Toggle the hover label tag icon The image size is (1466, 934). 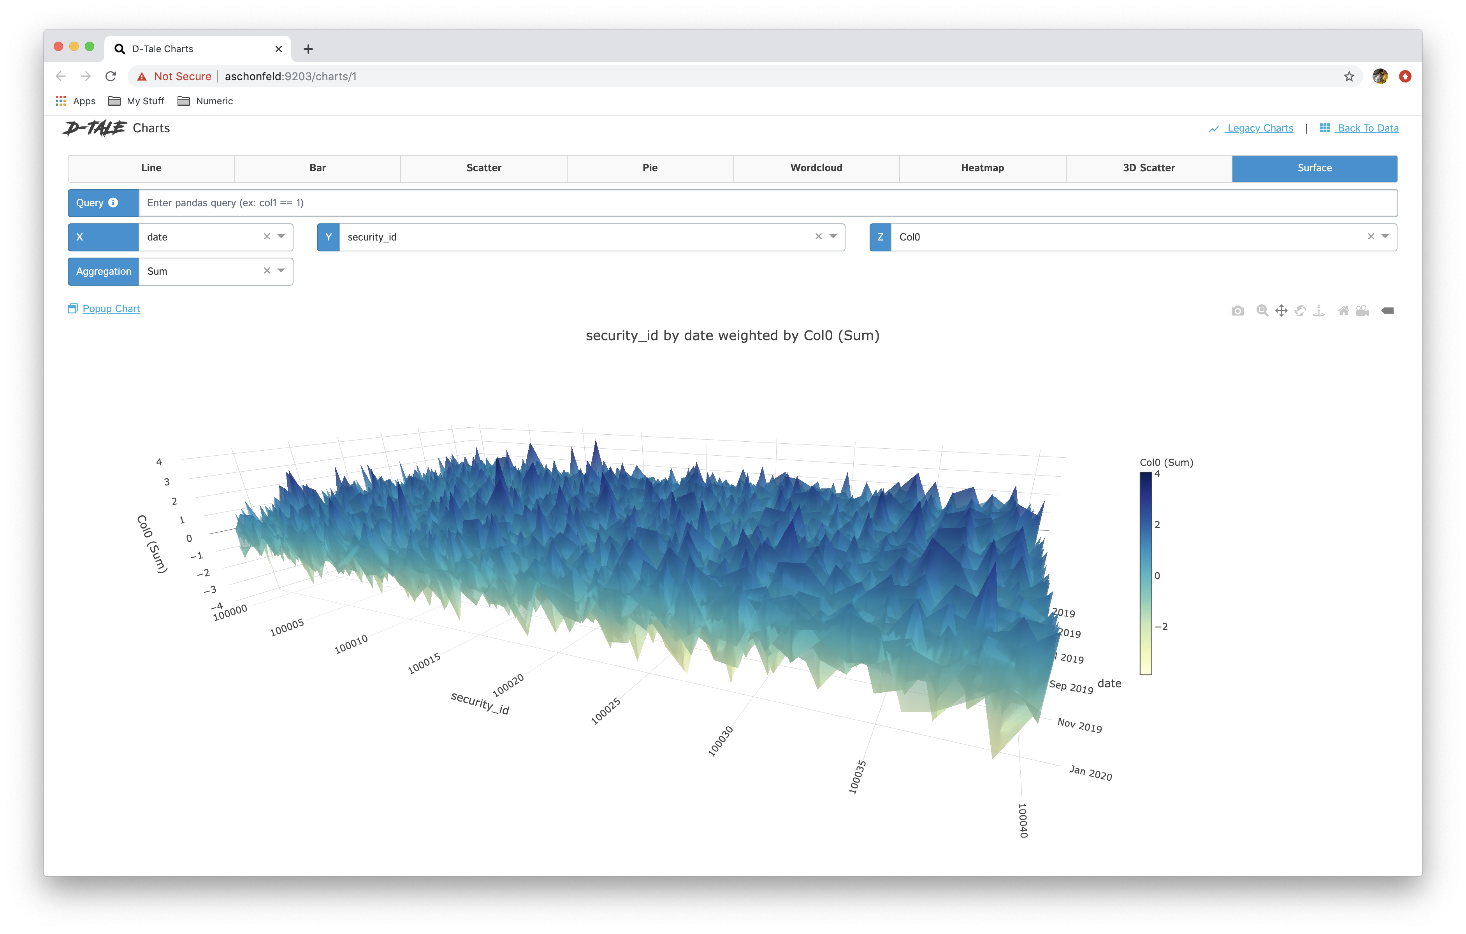click(x=1387, y=311)
